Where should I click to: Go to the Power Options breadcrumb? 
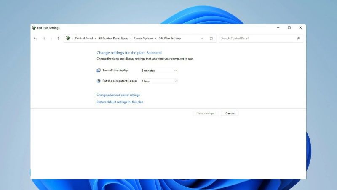[143, 38]
